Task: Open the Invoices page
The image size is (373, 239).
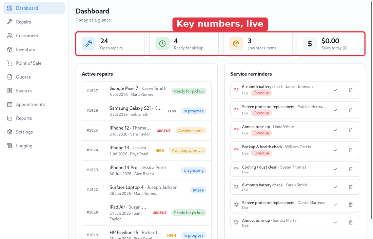Action: point(34,91)
